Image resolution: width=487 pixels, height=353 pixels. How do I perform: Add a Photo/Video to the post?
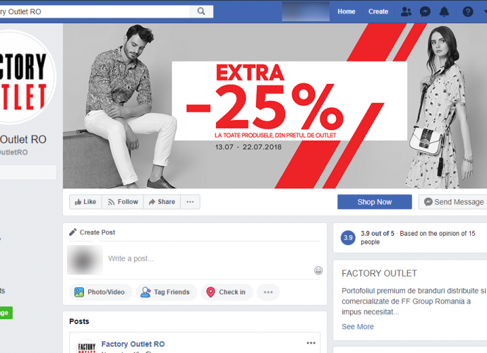[101, 292]
